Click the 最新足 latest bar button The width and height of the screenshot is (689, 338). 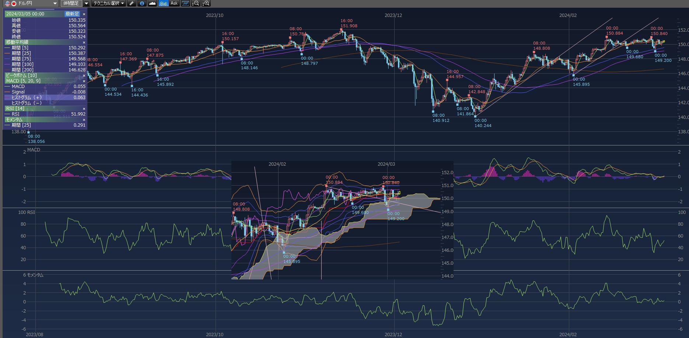[72, 14]
